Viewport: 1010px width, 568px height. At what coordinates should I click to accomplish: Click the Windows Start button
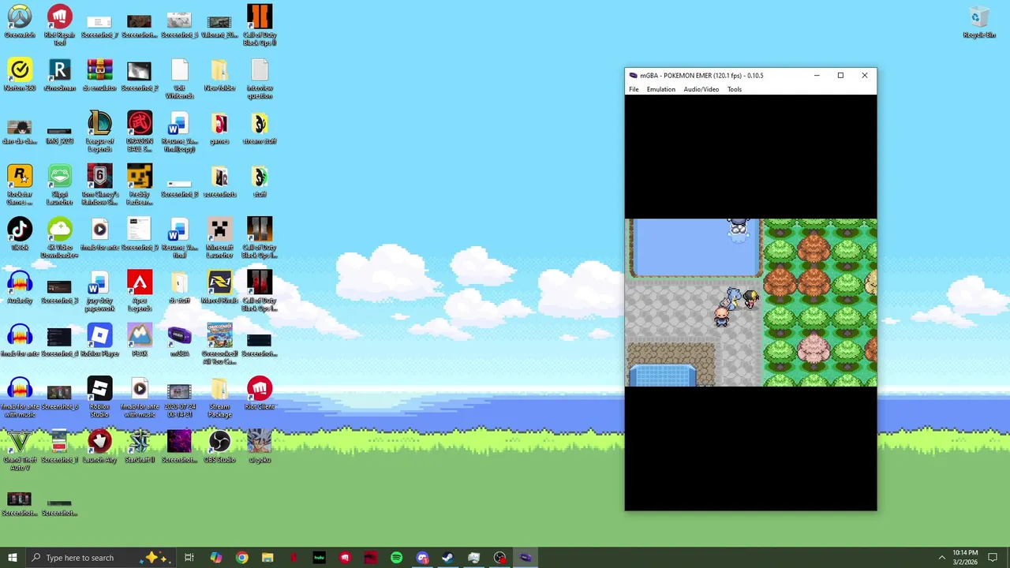pyautogui.click(x=13, y=558)
